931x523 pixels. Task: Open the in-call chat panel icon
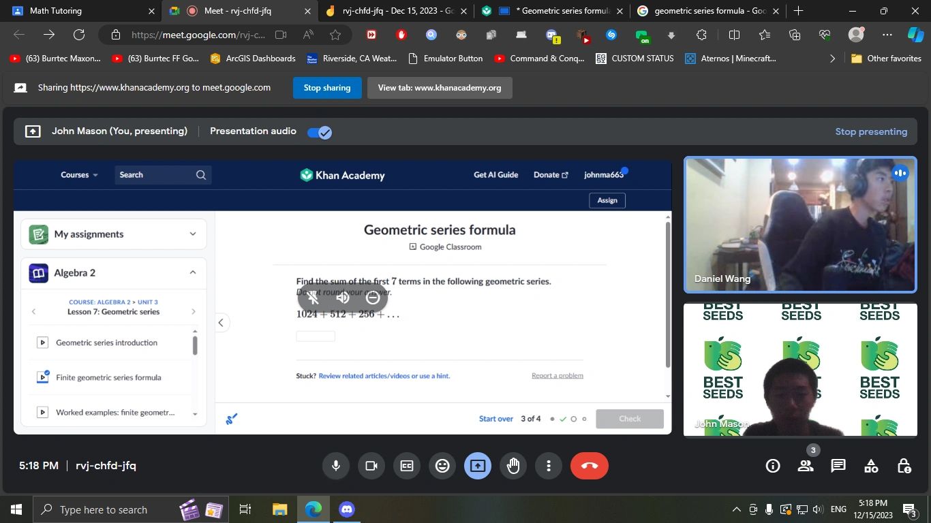coord(838,466)
